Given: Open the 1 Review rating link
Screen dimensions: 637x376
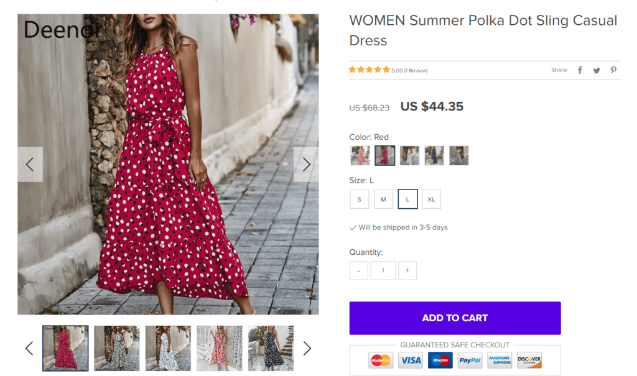Looking at the screenshot, I should pos(409,70).
